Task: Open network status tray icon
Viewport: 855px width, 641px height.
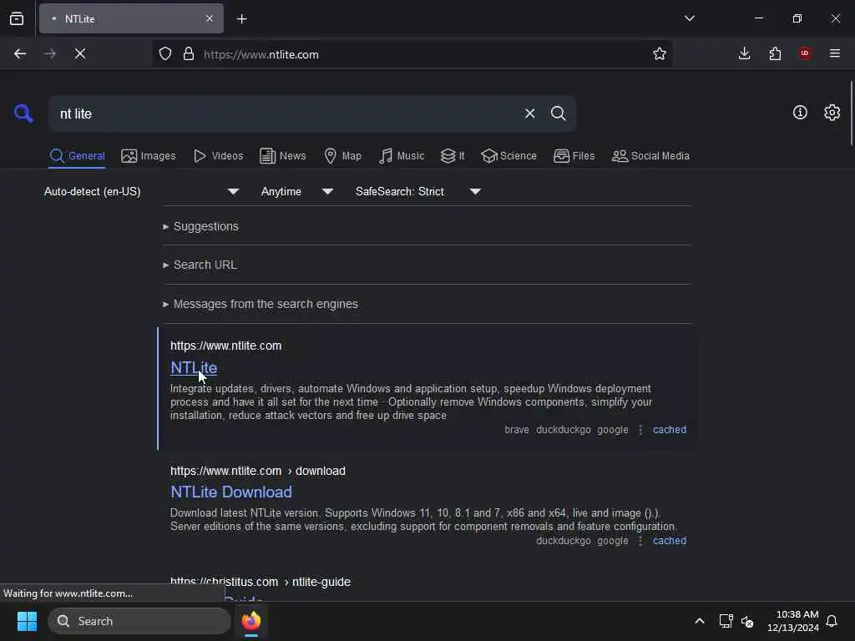Action: tap(726, 621)
